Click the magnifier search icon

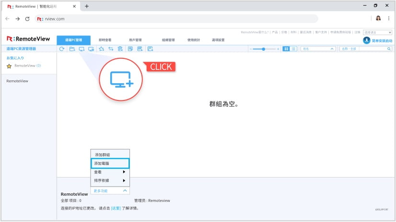tap(389, 49)
